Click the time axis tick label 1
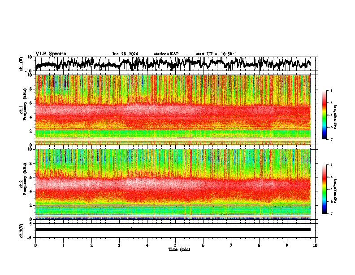Viewport: 355px width, 275px height. click(x=63, y=245)
